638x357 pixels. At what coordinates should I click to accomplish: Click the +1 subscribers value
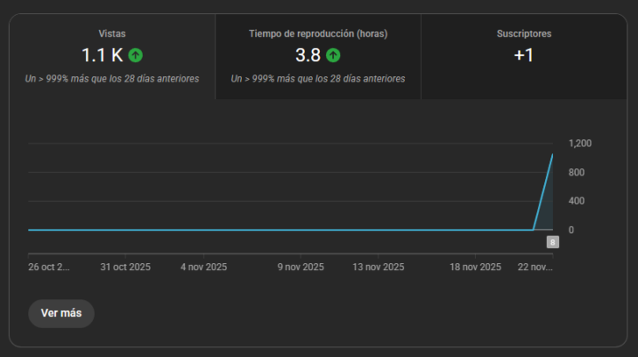pos(524,55)
